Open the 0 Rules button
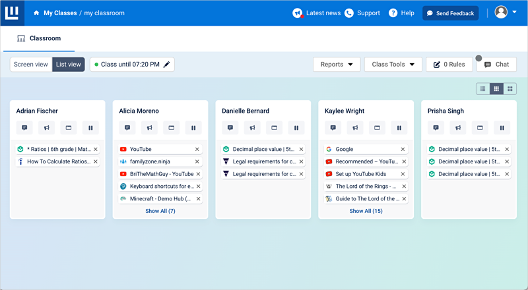This screenshot has width=528, height=290. pyautogui.click(x=449, y=64)
